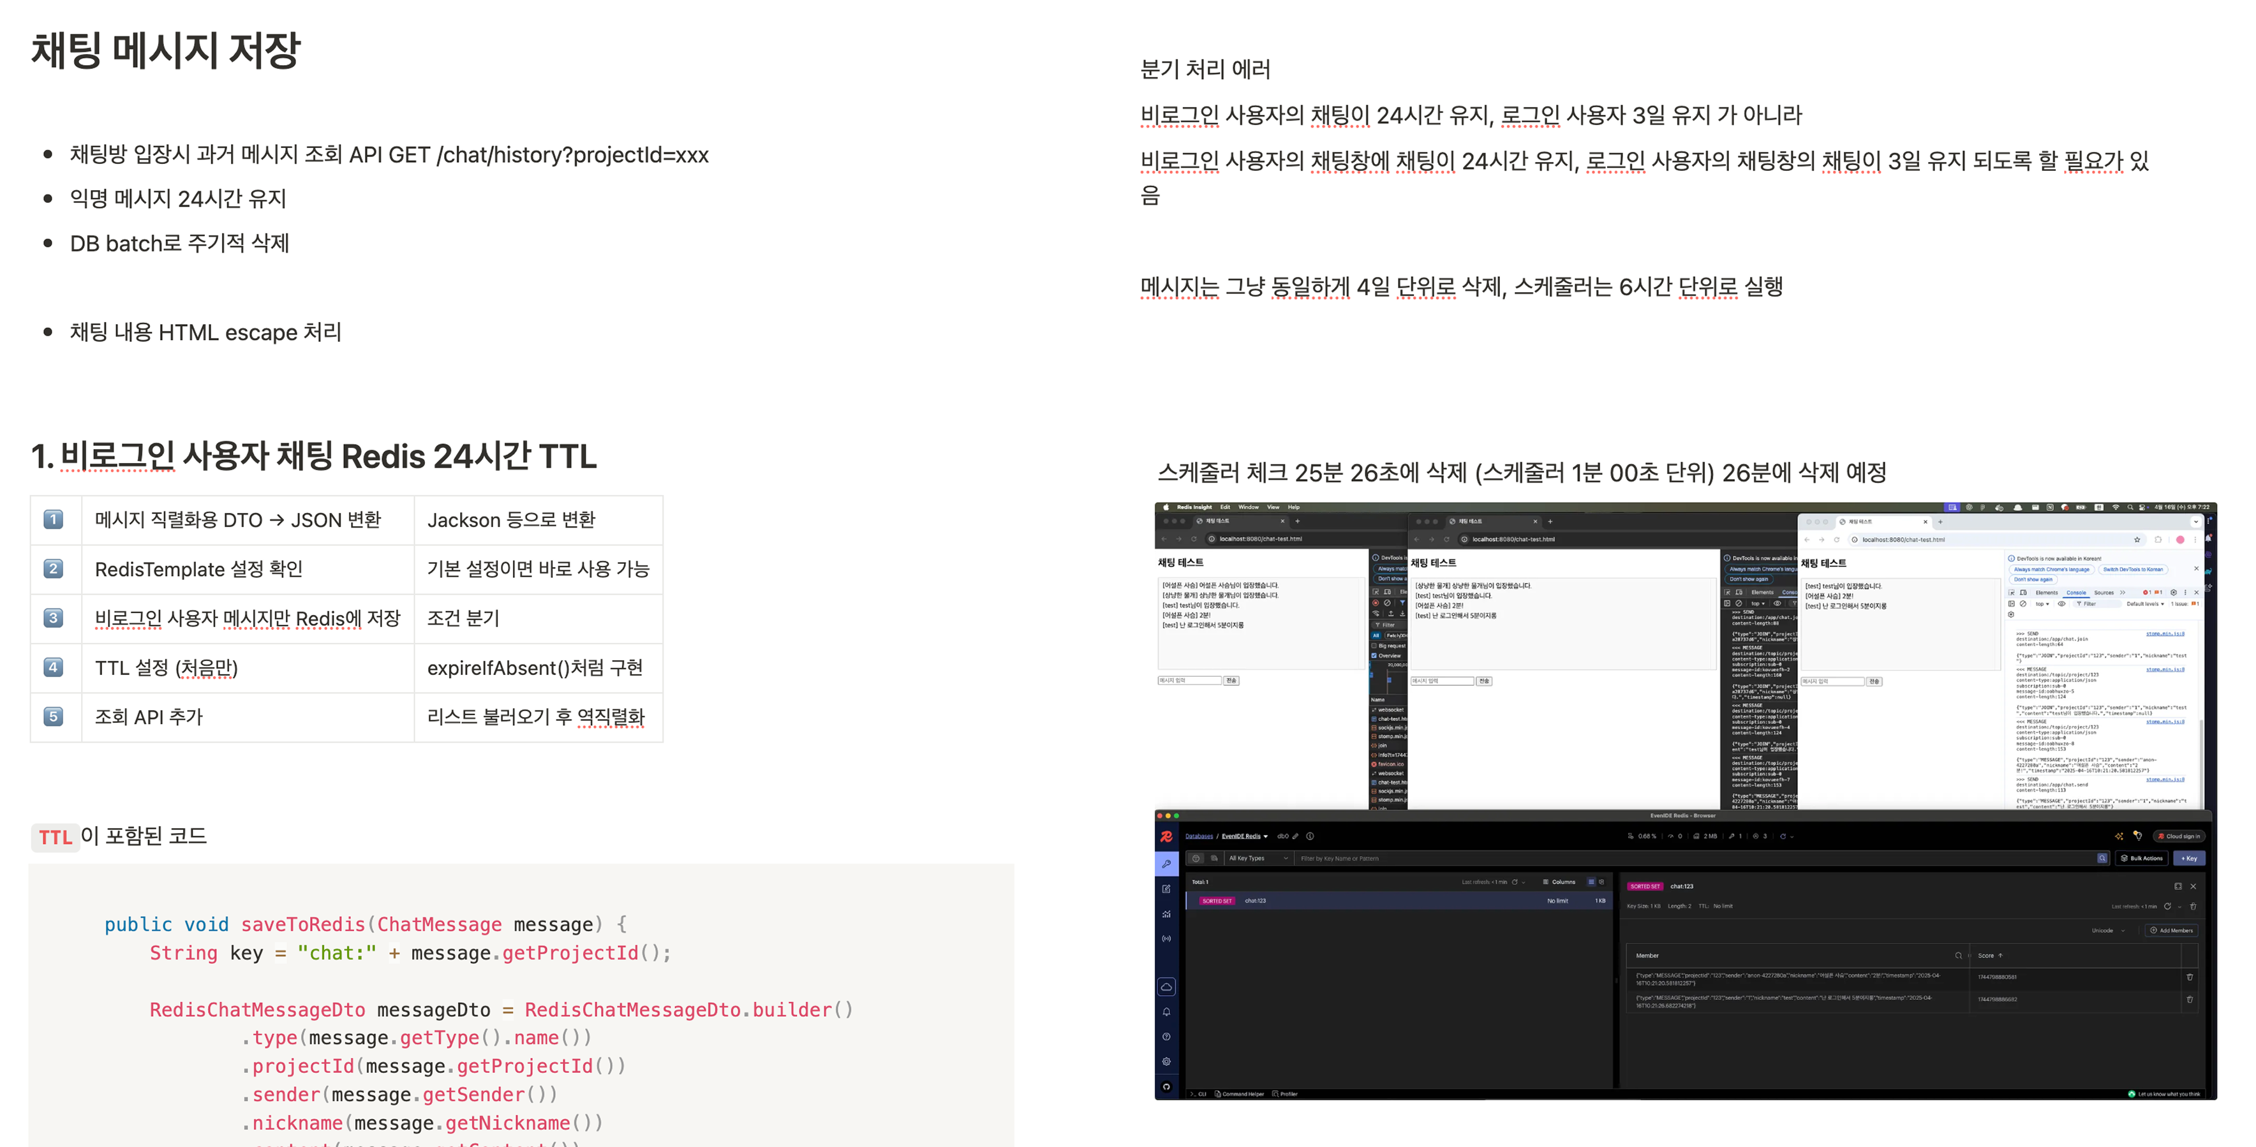2256x1147 pixels.
Task: Click the Add Members button
Action: [2171, 931]
